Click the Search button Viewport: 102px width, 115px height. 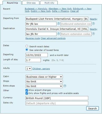(x=93, y=108)
